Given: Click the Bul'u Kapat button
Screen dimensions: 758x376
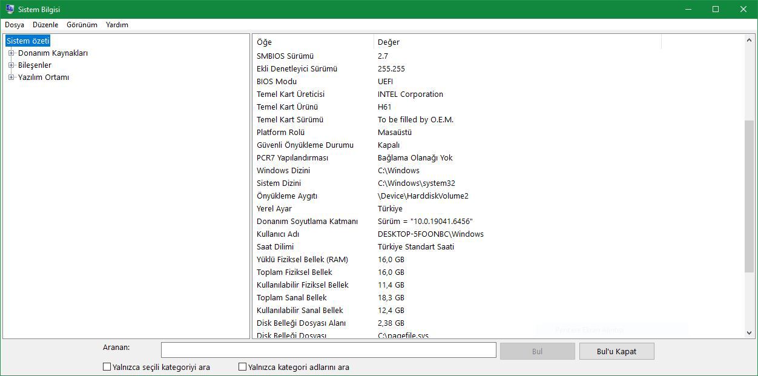Looking at the screenshot, I should coord(617,351).
